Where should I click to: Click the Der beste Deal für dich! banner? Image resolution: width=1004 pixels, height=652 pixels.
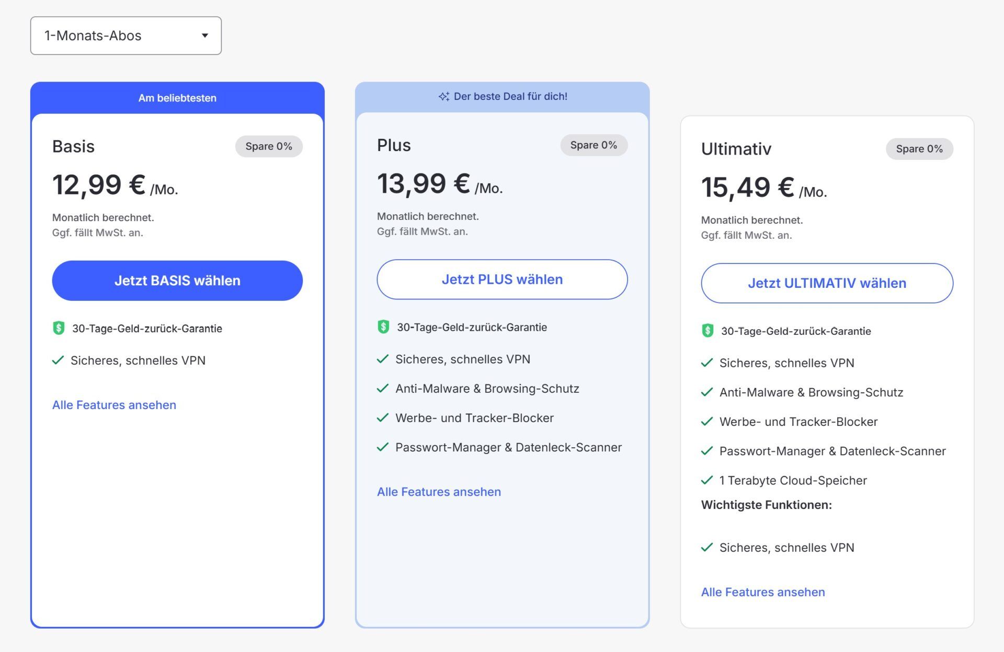click(503, 97)
